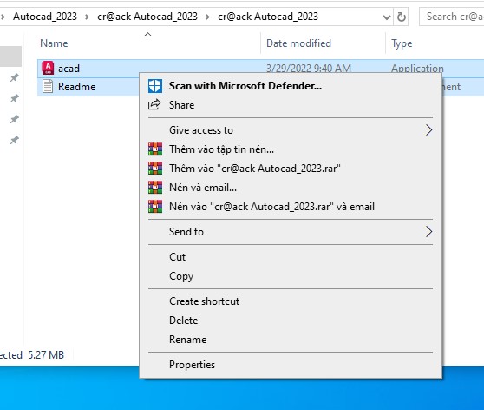484x410 pixels.
Task: Select the acad file name
Action: (x=69, y=69)
